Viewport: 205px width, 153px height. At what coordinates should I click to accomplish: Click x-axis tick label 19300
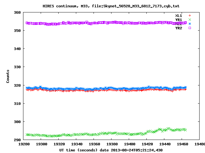42,144
